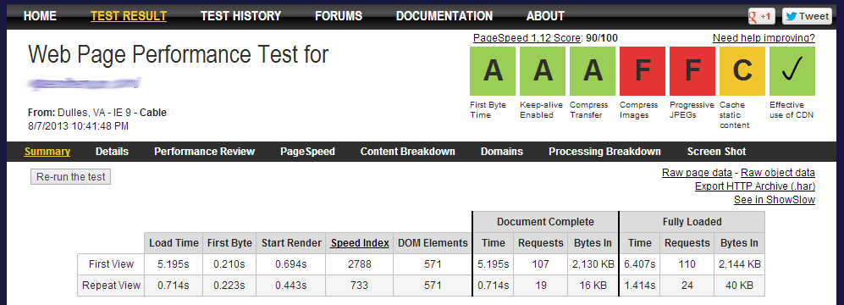Open the Domains tab

point(502,152)
